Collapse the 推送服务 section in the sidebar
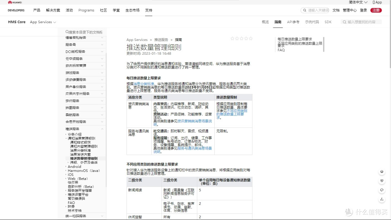This screenshot has width=391, height=220. [x=102, y=129]
